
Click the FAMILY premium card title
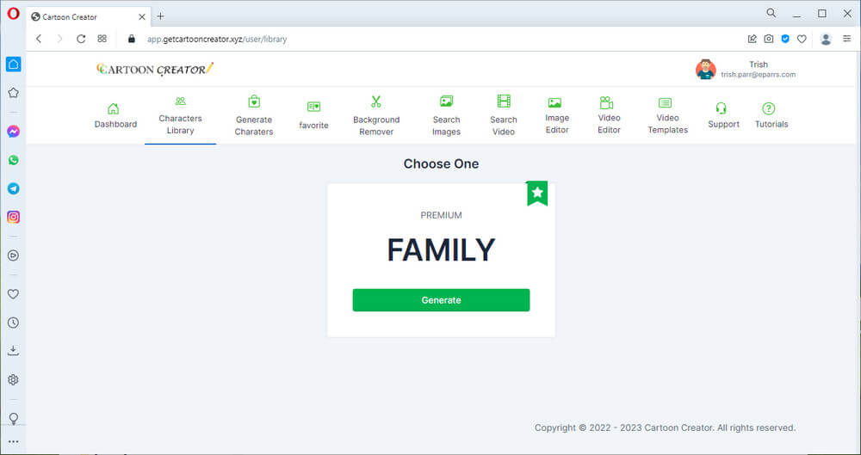coord(441,249)
